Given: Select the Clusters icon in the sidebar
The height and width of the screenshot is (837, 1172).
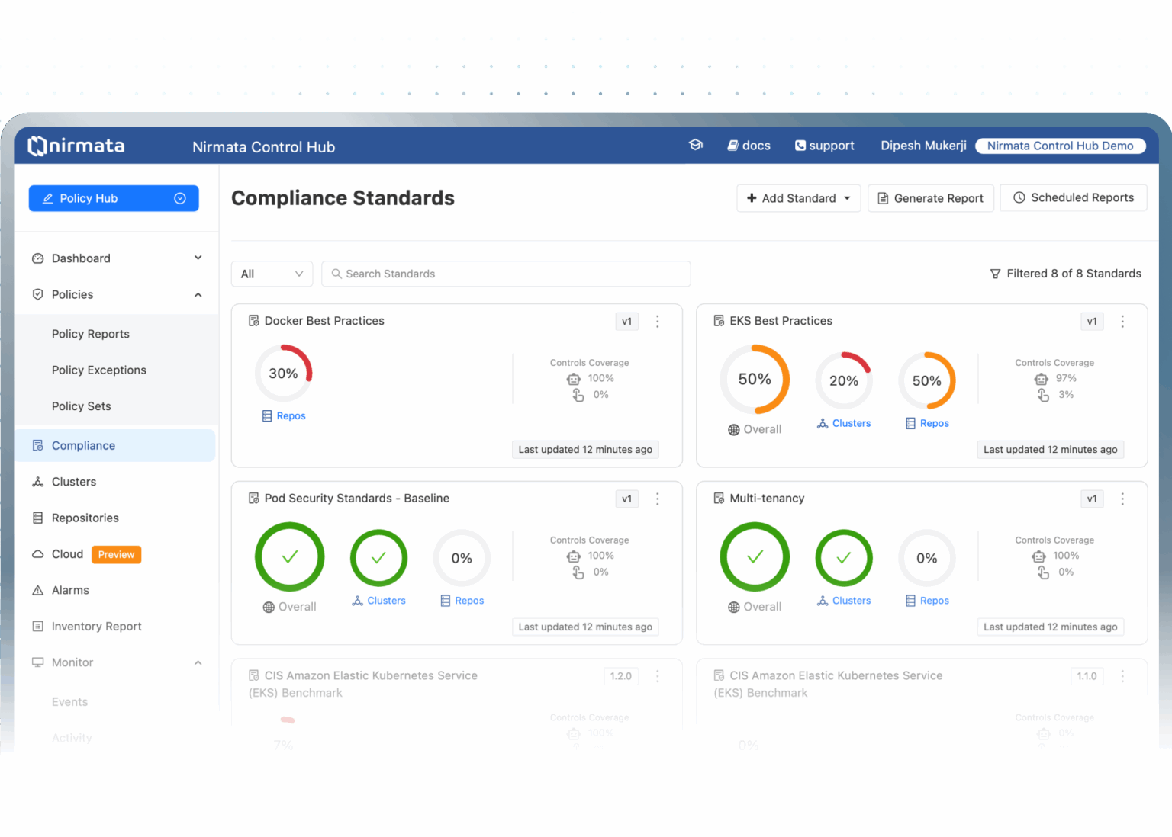Looking at the screenshot, I should click(x=37, y=481).
